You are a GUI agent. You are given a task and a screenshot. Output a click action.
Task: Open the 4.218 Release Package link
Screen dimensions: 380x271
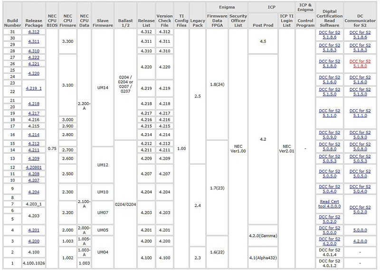coord(34,104)
